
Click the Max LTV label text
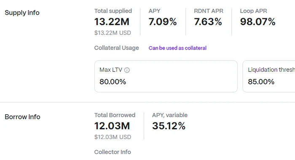coord(111,70)
